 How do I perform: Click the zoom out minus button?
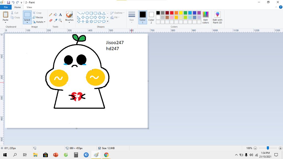pyautogui.click(x=255, y=148)
